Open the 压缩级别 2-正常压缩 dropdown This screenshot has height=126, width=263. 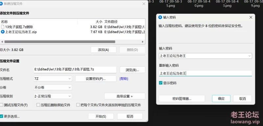tap(53, 96)
